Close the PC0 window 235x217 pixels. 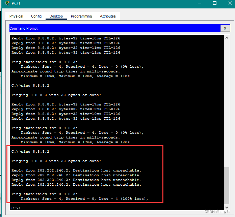point(230,3)
